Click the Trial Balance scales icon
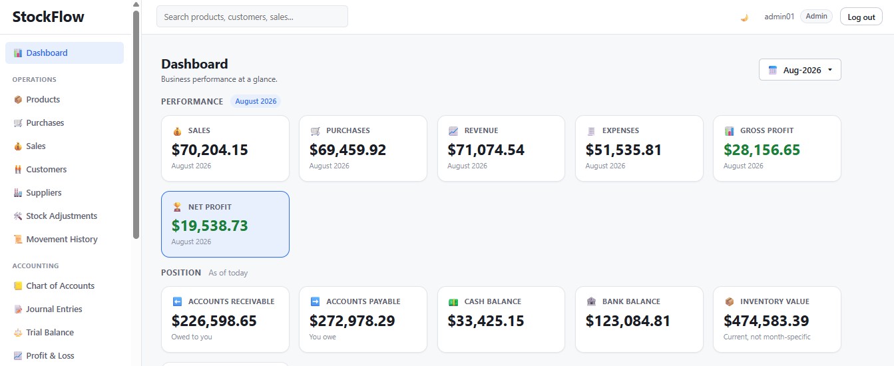The image size is (894, 366). pyautogui.click(x=18, y=333)
